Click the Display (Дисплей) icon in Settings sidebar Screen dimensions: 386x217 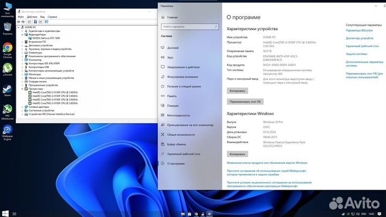[x=162, y=48]
